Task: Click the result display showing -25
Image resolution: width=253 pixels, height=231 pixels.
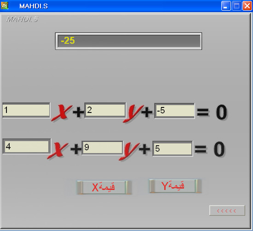Action: click(x=129, y=41)
